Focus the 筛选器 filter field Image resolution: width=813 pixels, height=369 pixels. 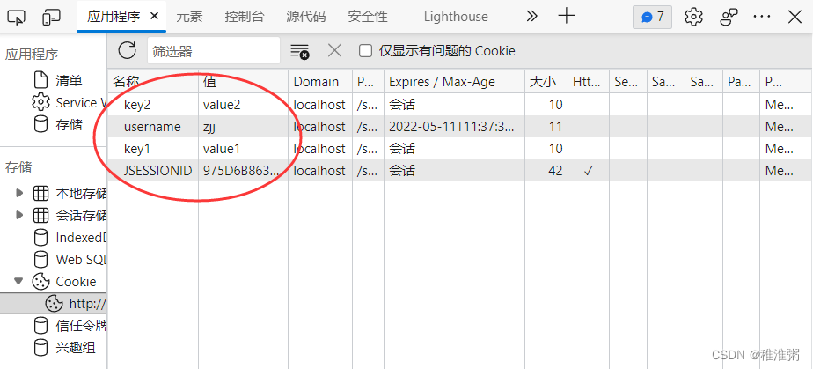pyautogui.click(x=214, y=51)
